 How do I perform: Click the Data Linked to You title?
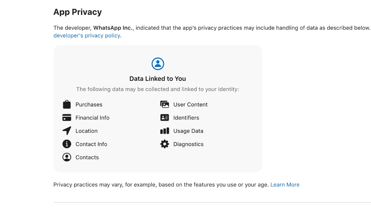158,79
